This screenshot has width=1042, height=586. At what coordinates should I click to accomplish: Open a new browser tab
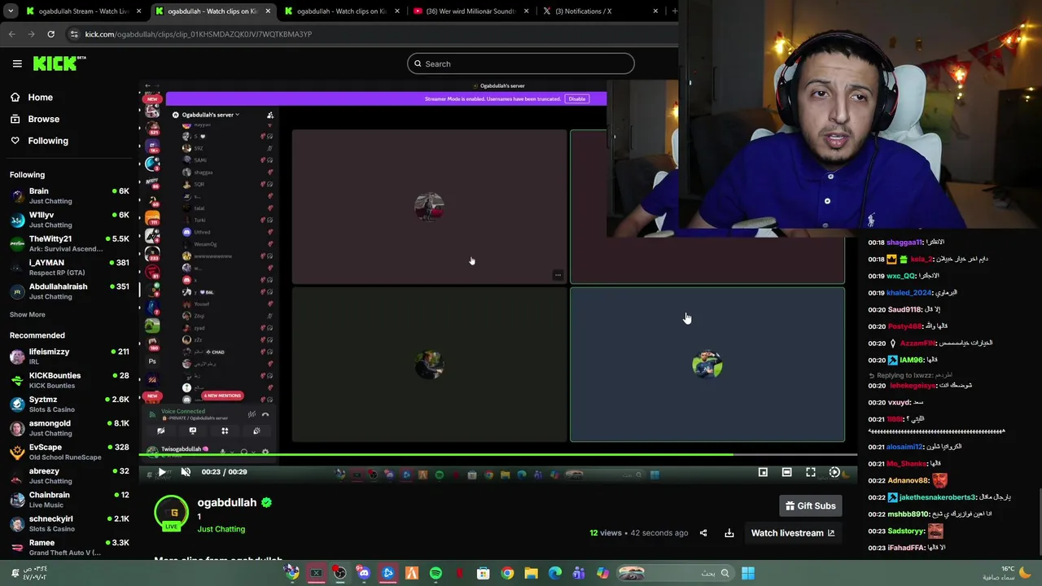tap(674, 11)
